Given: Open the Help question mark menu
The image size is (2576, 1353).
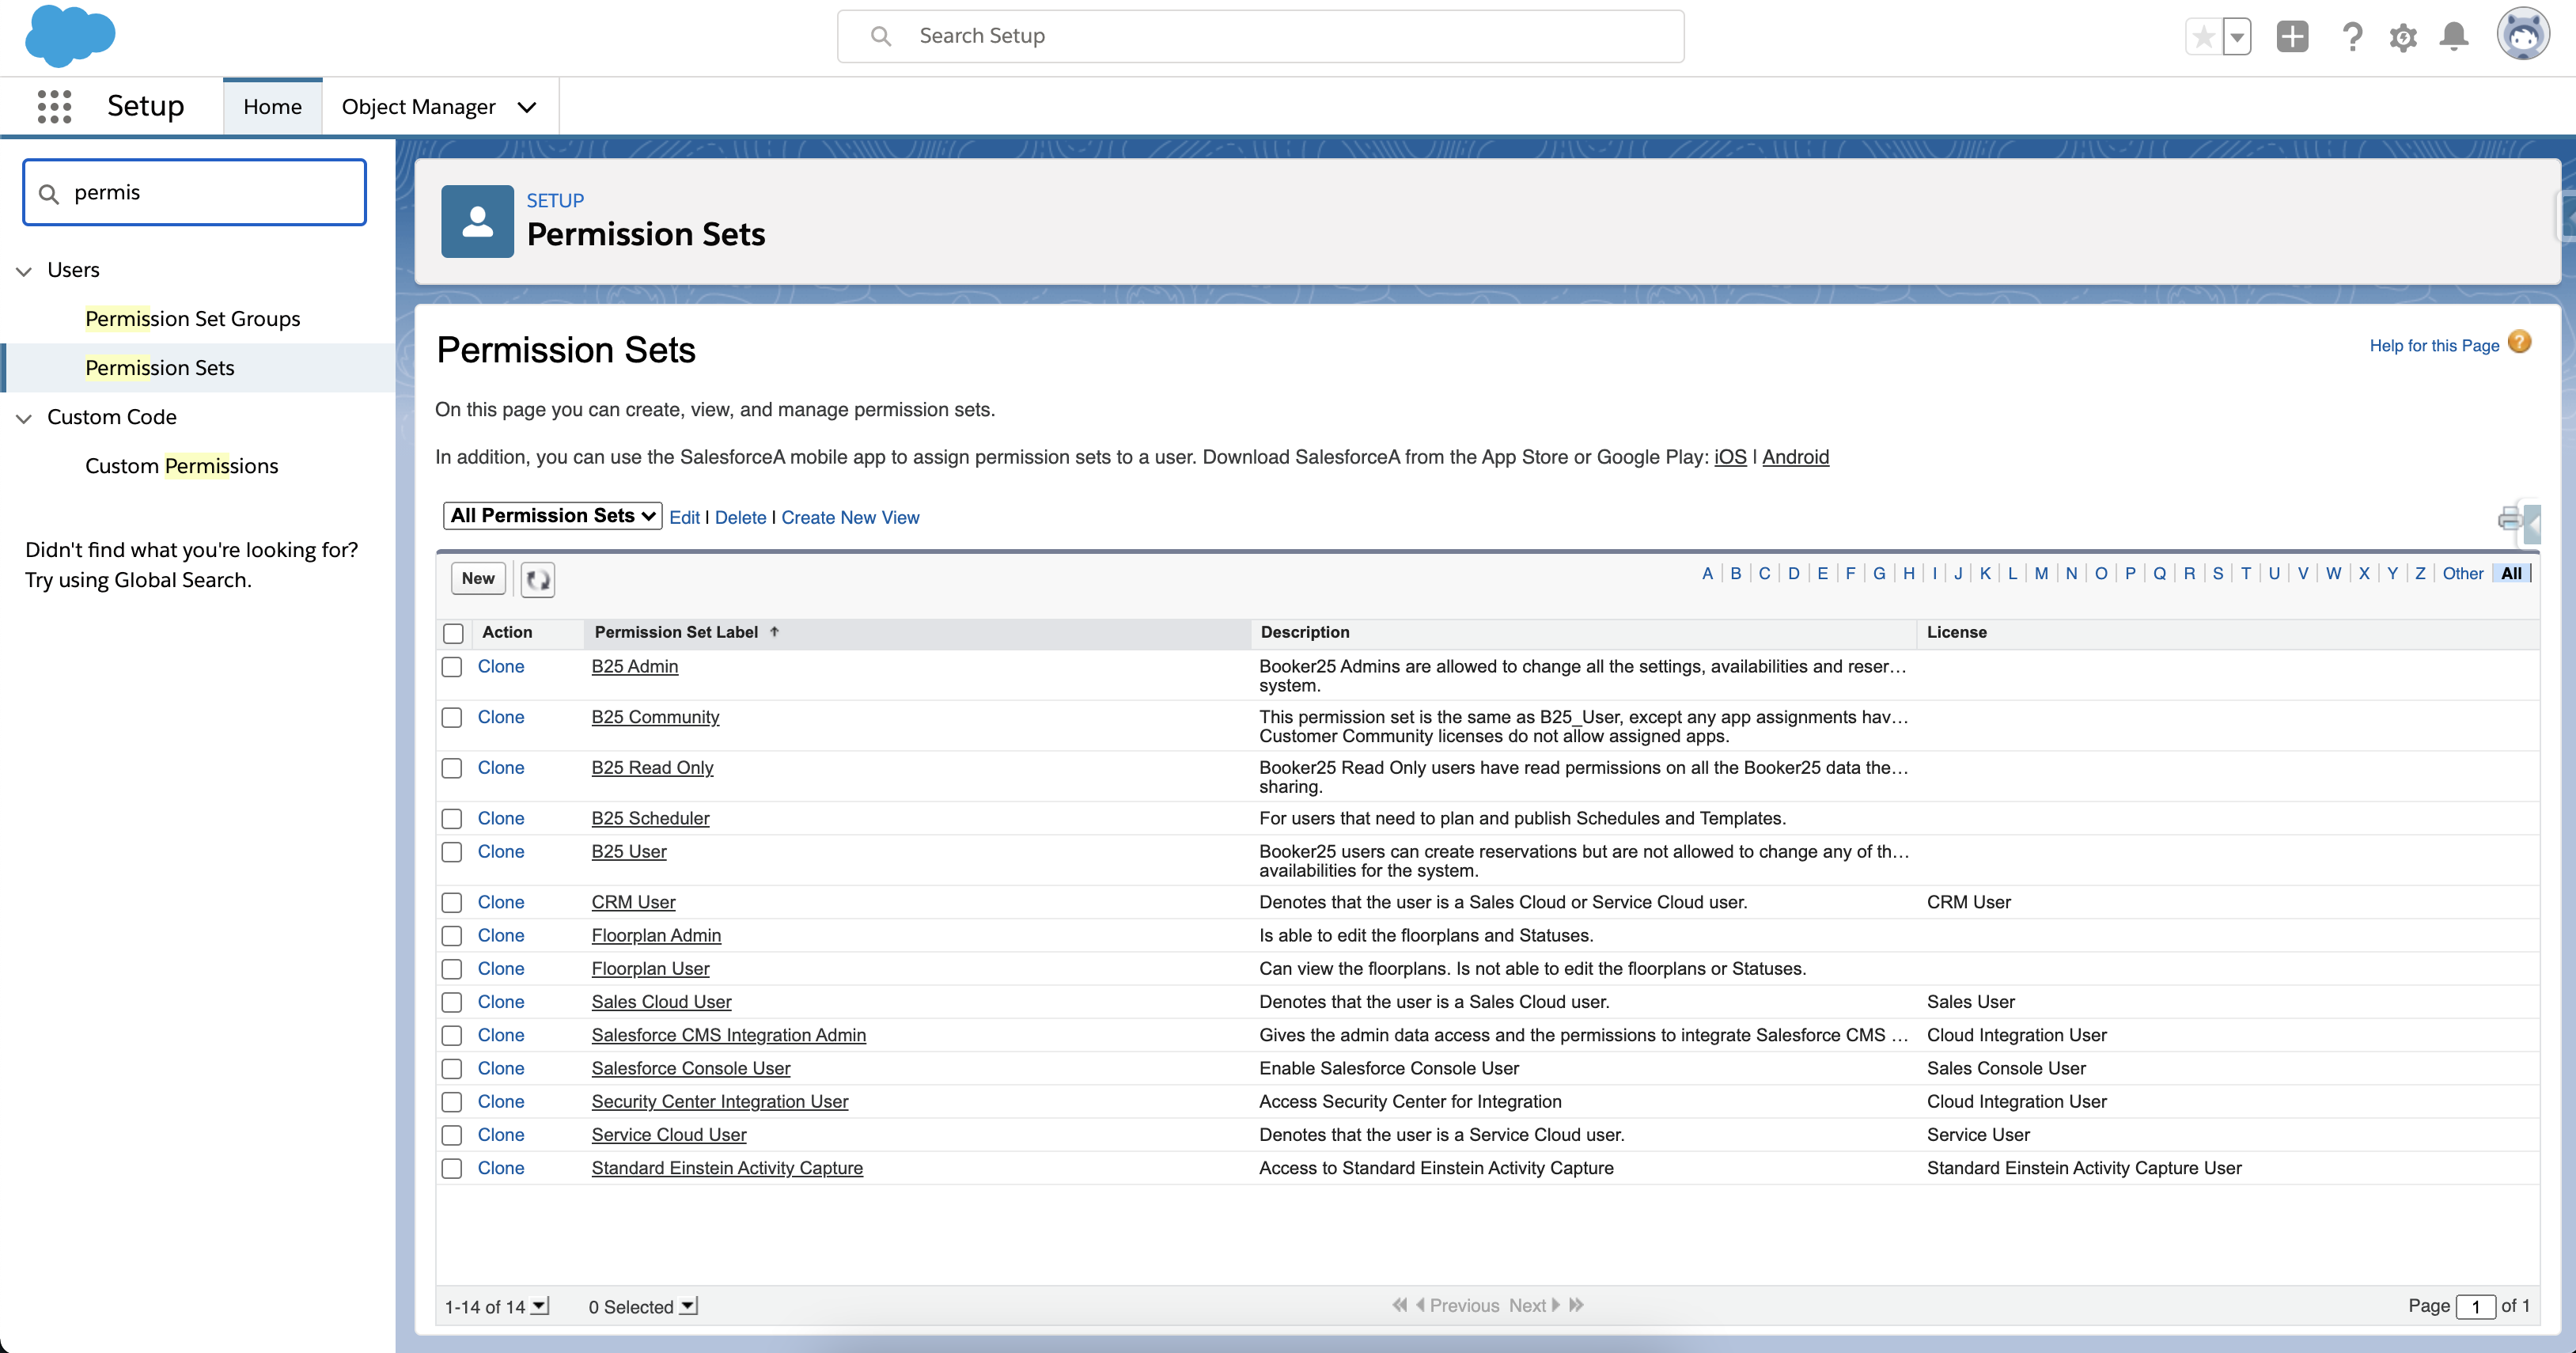Looking at the screenshot, I should (2353, 36).
